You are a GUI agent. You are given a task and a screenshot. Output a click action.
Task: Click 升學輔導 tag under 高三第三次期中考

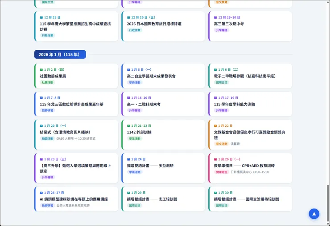tap(222, 30)
